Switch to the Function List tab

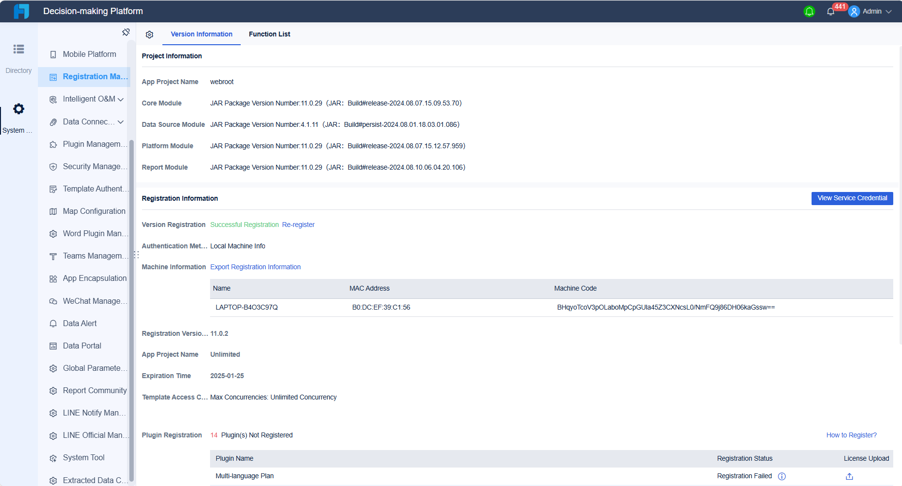[x=269, y=34]
